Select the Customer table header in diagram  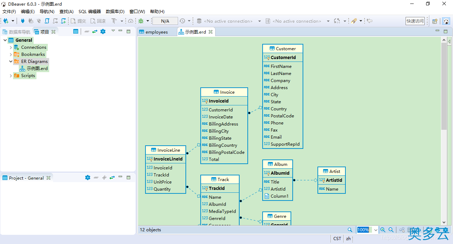pyautogui.click(x=283, y=49)
